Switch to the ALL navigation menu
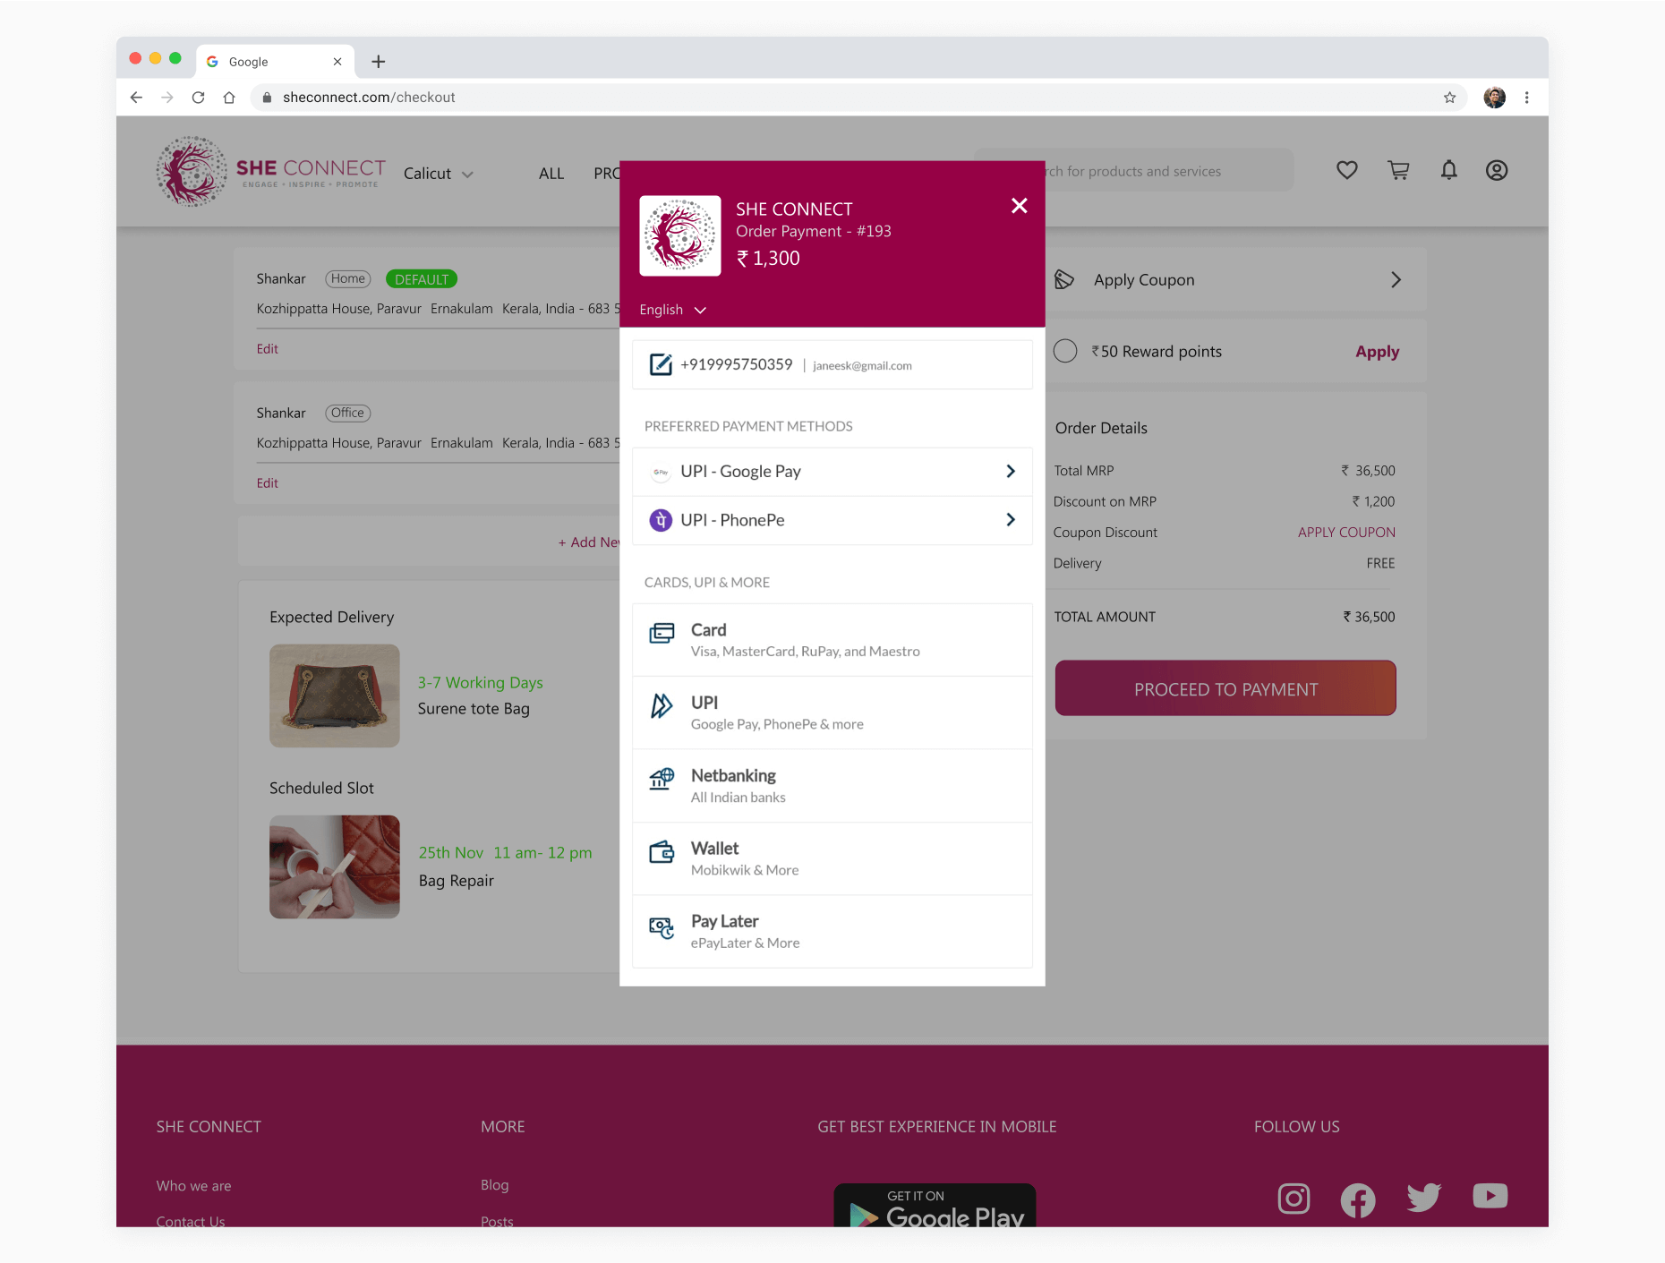1665x1263 pixels. click(551, 174)
